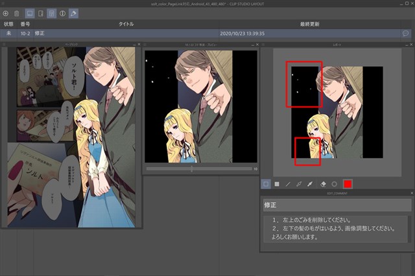Image resolution: width=415 pixels, height=276 pixels.
Task: Click the trash delete icon
Action: coord(16,13)
